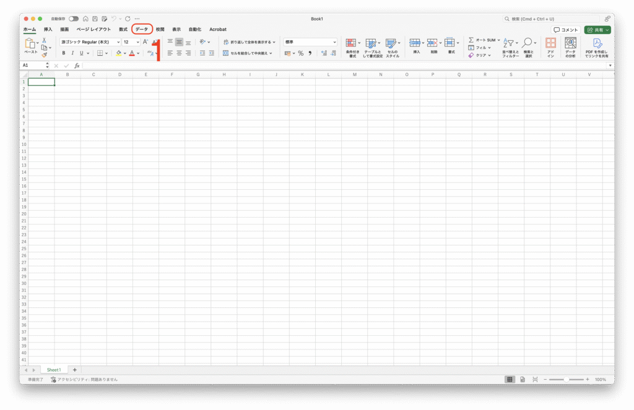This screenshot has height=410, width=634.
Task: Expand the Wrap Text (折り返して全体を表示する) dropdown
Action: 274,42
